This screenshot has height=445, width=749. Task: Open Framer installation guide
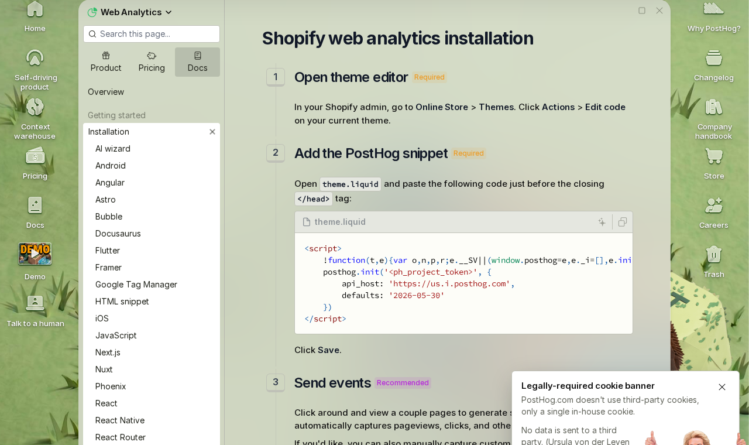click(x=109, y=268)
